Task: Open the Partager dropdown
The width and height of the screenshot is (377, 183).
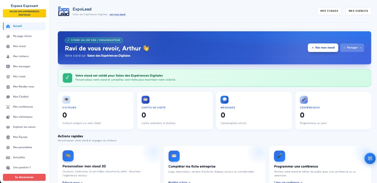Action: click(352, 47)
